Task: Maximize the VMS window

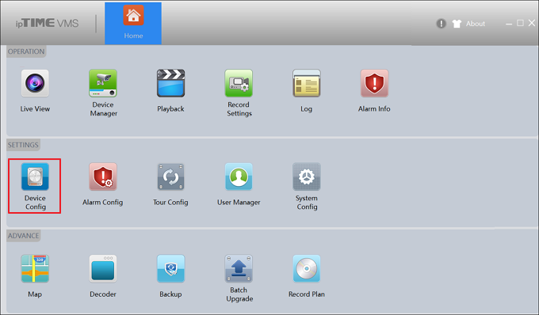Action: click(521, 23)
